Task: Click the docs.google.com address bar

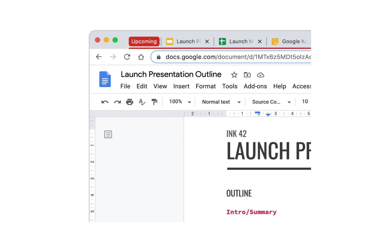Action: (x=231, y=57)
